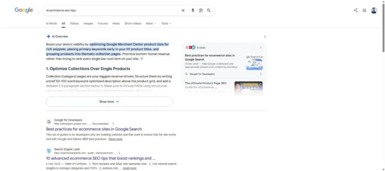This screenshot has height=171, width=385.
Task: Open 10 advanced ecommerce SEO tips result
Action: [100, 158]
